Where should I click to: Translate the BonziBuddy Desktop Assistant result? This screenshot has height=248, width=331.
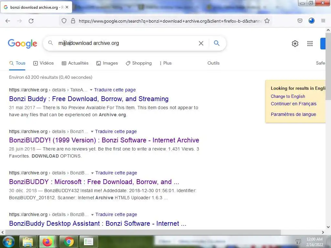116,214
